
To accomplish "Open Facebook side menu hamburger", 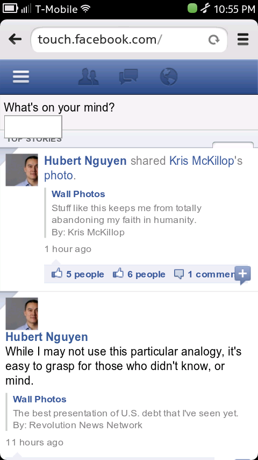I will [21, 77].
